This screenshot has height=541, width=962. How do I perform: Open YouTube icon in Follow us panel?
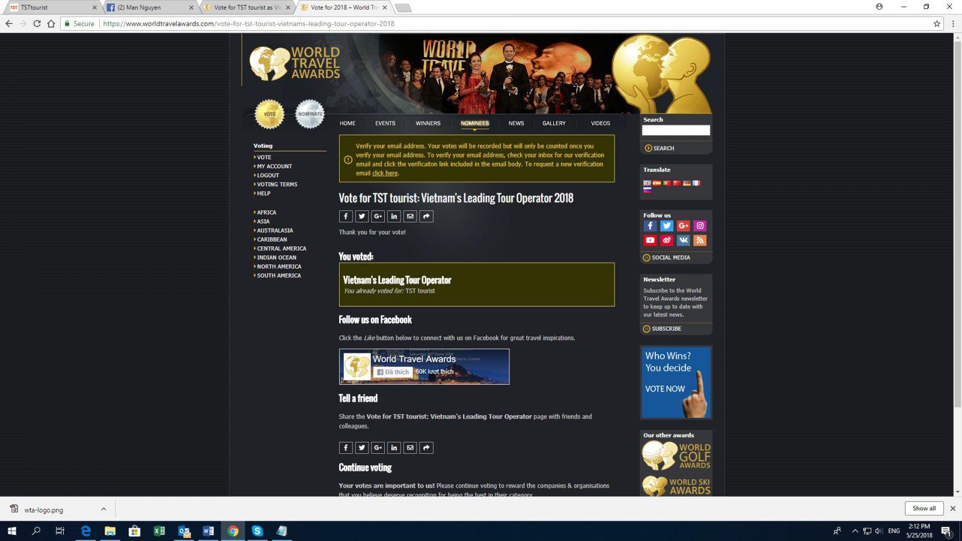click(x=650, y=240)
